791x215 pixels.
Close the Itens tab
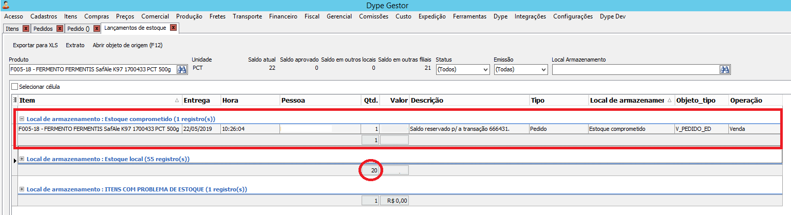pyautogui.click(x=26, y=29)
